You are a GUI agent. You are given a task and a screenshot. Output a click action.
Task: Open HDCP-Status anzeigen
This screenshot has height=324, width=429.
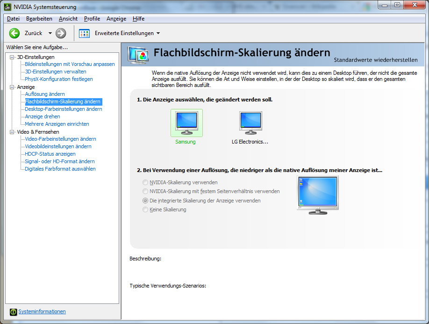[50, 154]
